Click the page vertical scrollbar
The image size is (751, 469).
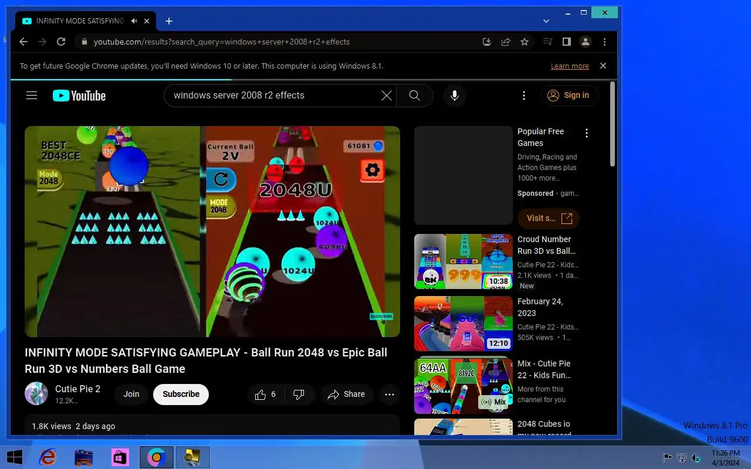613,124
